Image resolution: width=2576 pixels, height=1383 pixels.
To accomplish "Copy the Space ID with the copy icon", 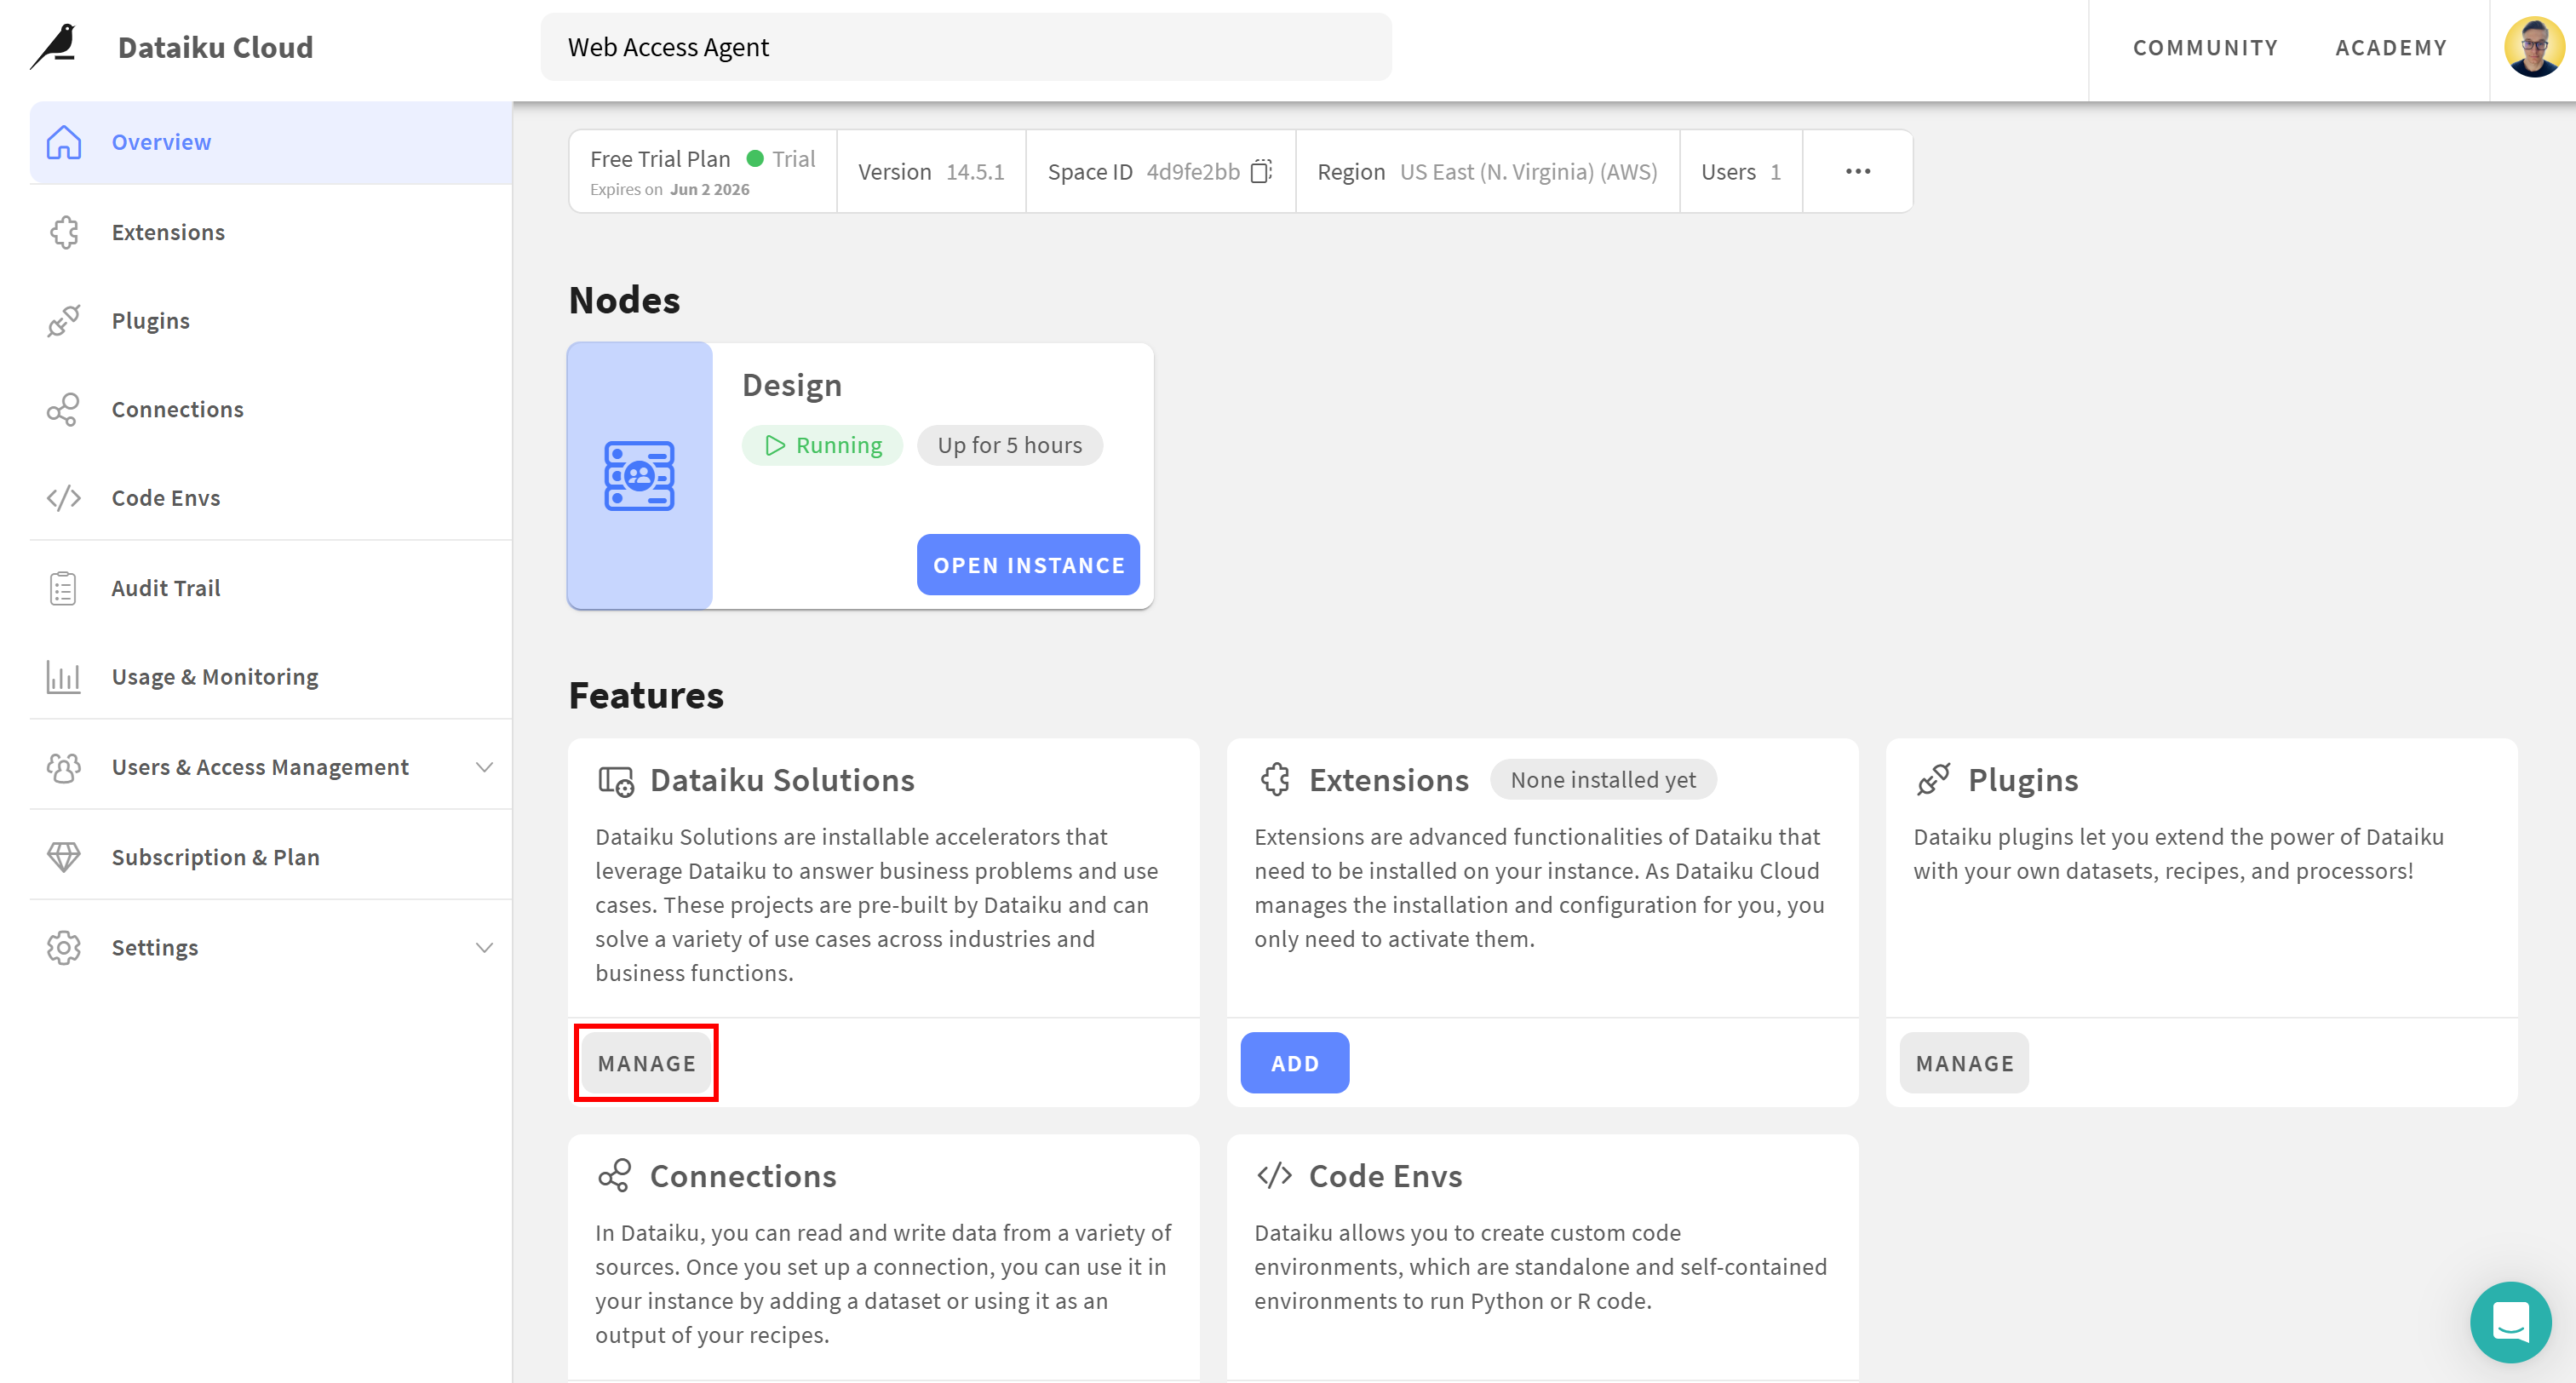I will pyautogui.click(x=1261, y=171).
